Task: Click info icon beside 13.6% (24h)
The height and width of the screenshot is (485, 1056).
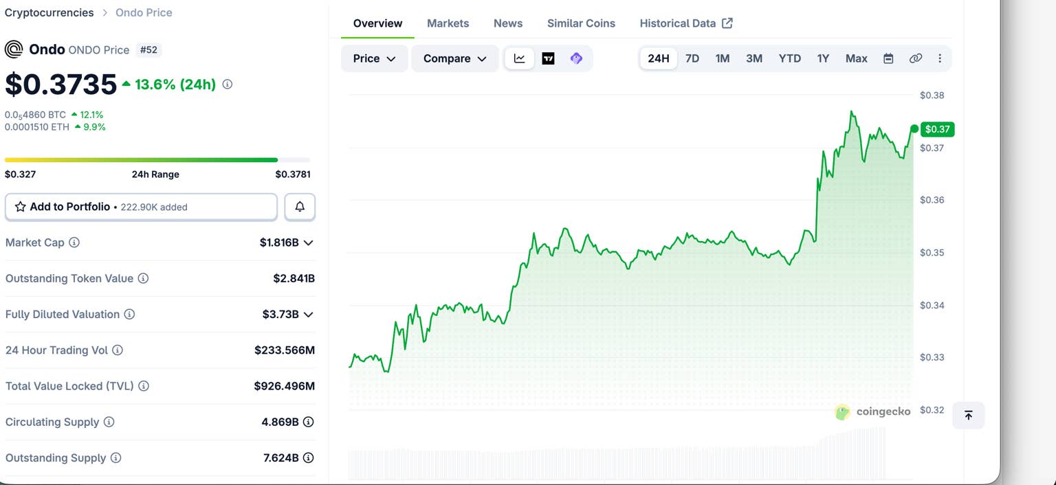Action: [x=228, y=84]
